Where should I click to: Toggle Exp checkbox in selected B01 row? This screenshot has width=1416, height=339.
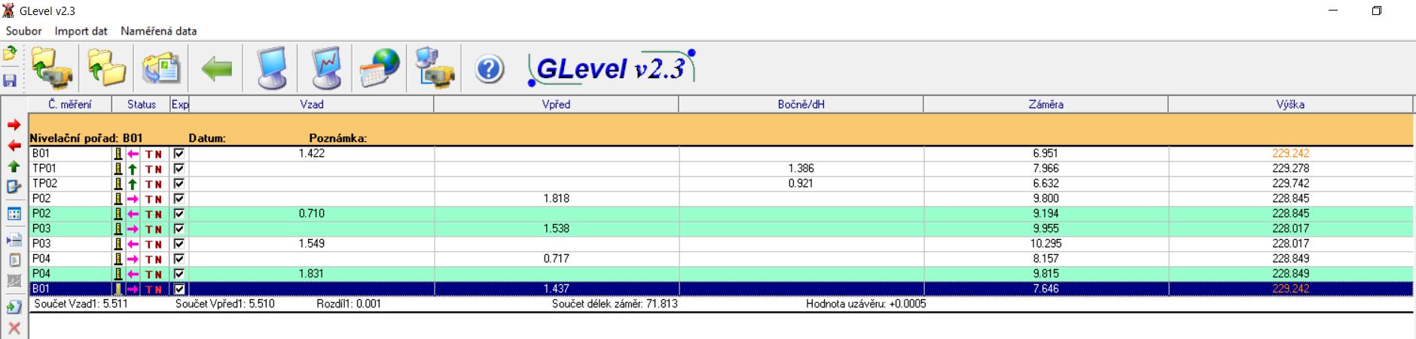pyautogui.click(x=179, y=289)
